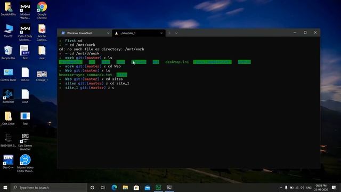Select the folder named new

42,52
